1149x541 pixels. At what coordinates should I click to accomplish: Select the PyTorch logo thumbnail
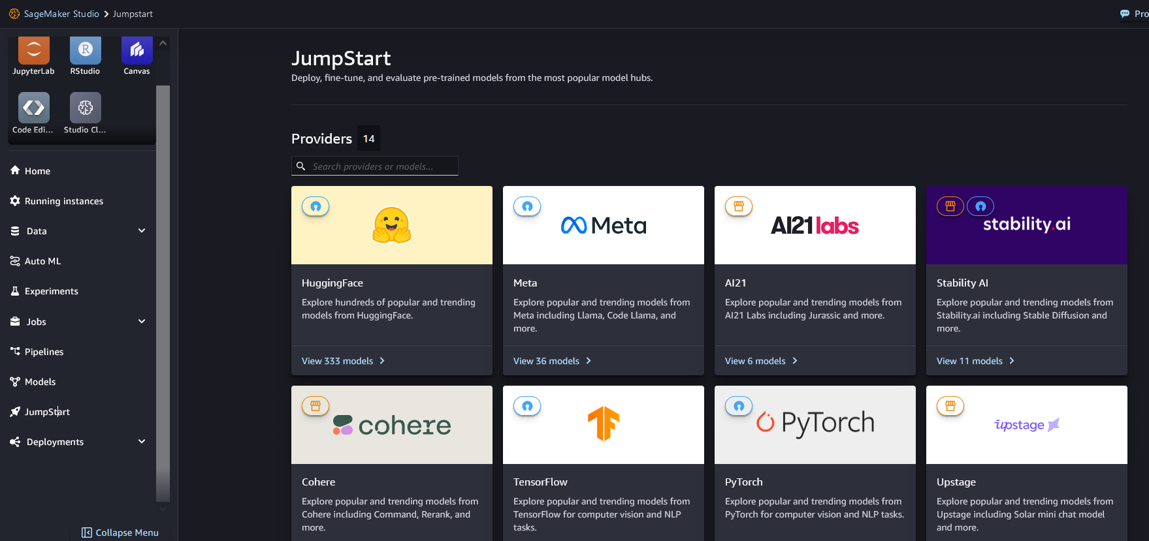(815, 425)
